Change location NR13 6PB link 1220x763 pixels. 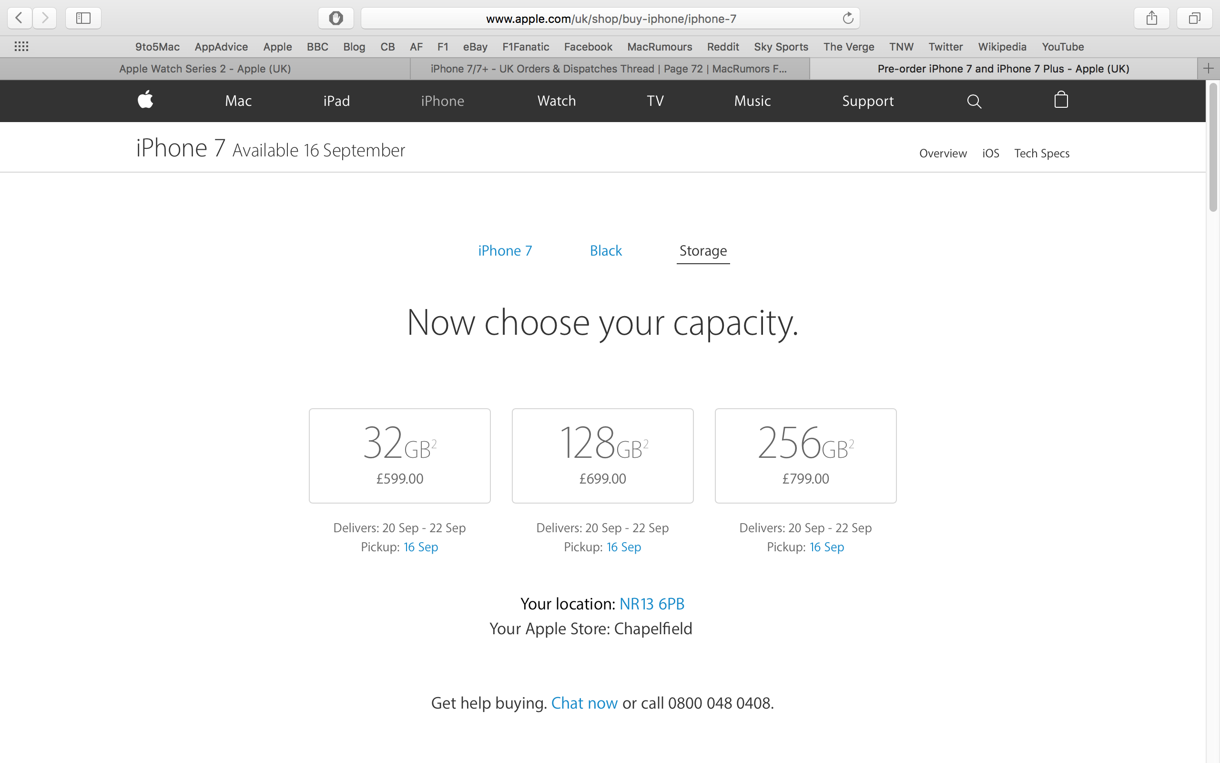click(x=652, y=604)
